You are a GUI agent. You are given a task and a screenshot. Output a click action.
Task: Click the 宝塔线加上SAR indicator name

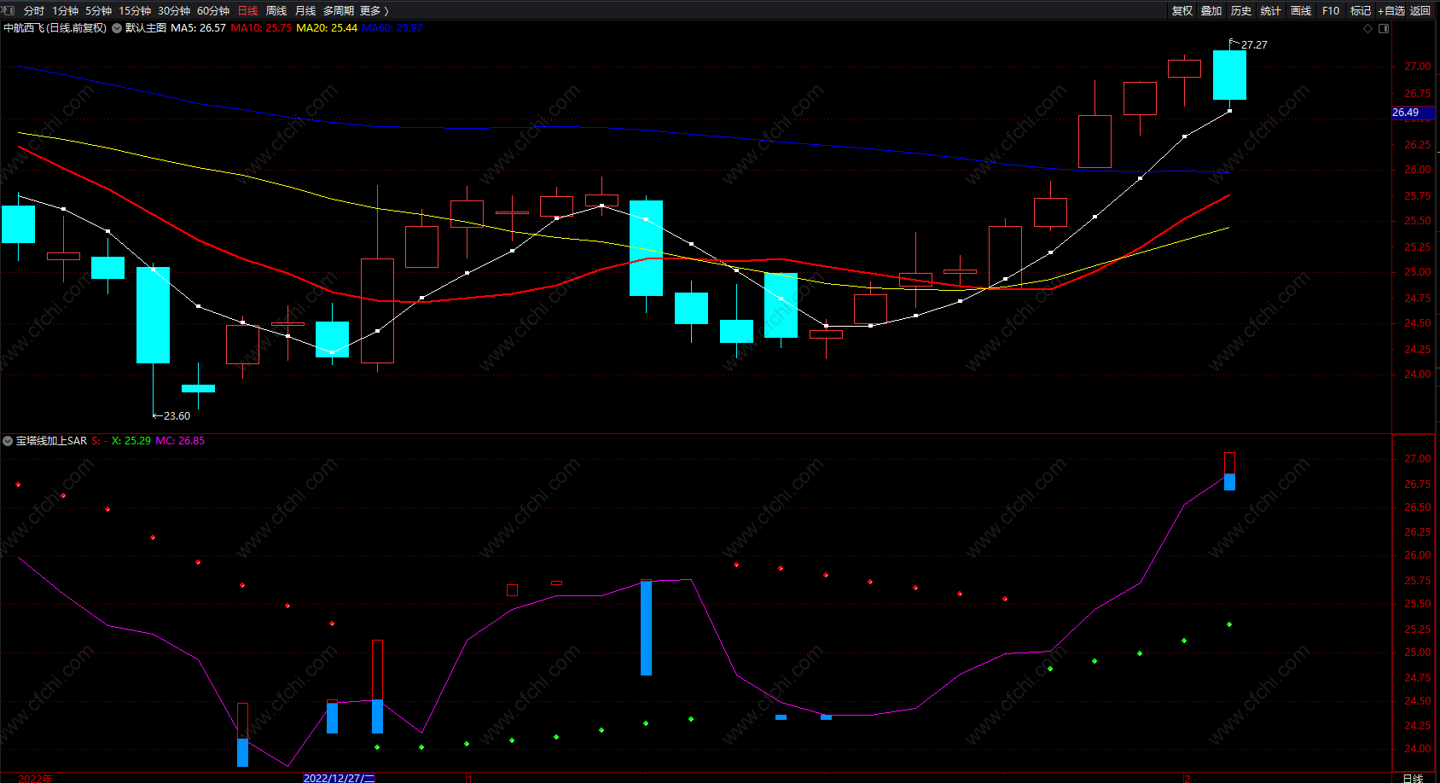click(x=51, y=441)
